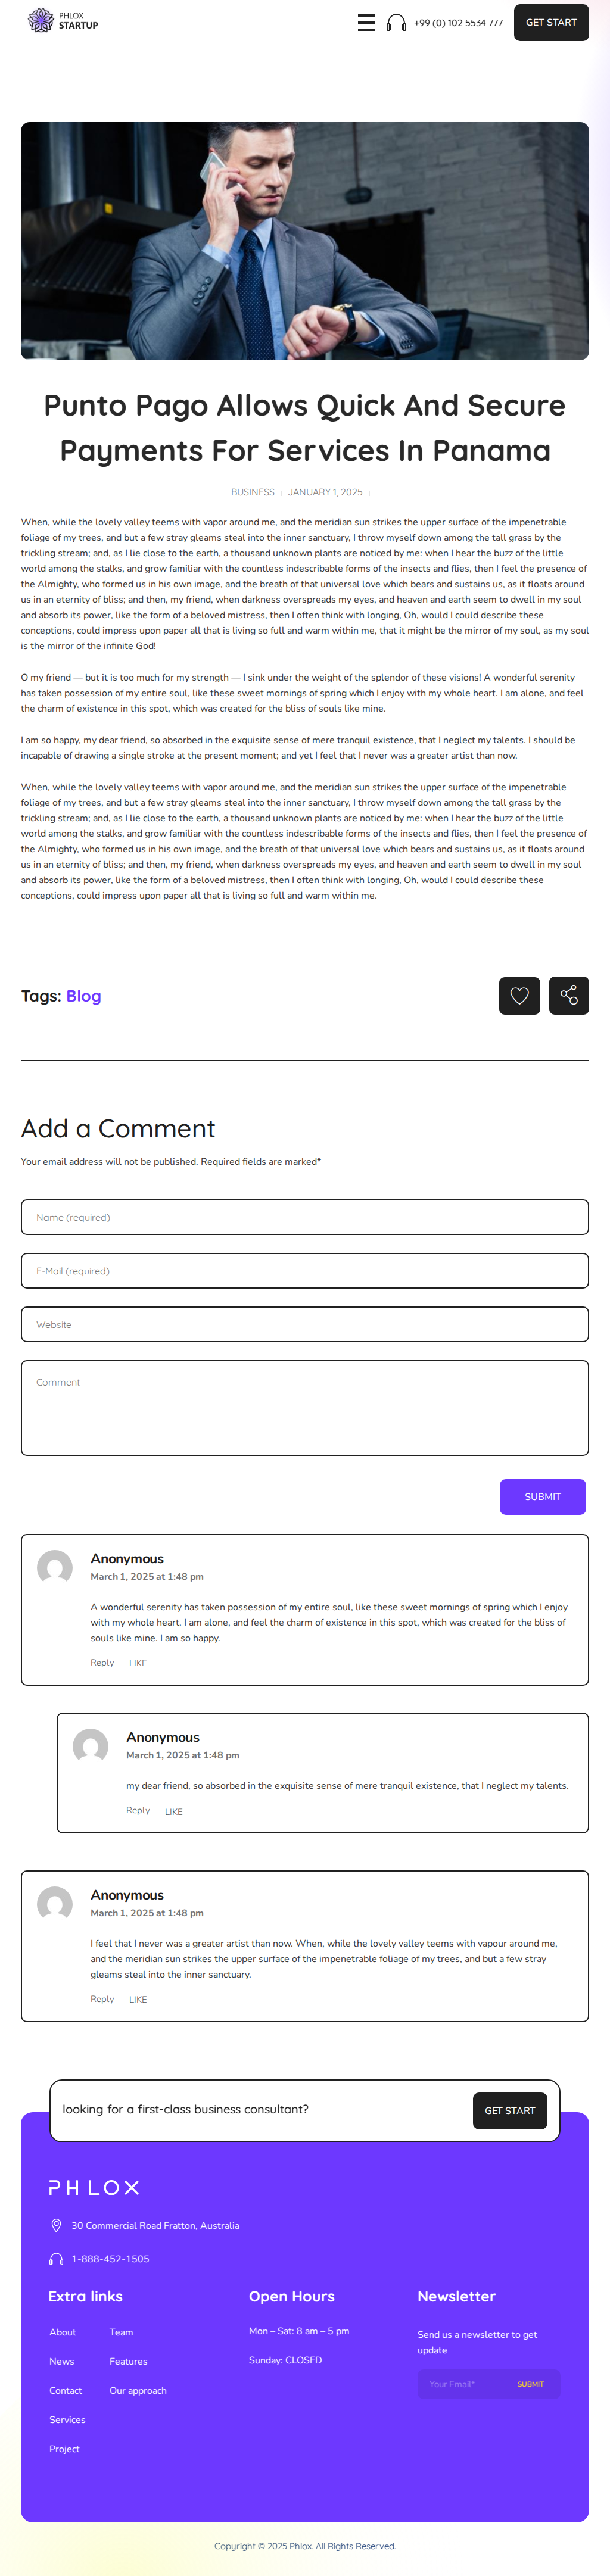Select the Comment text area
This screenshot has height=2576, width=610.
(304, 1407)
